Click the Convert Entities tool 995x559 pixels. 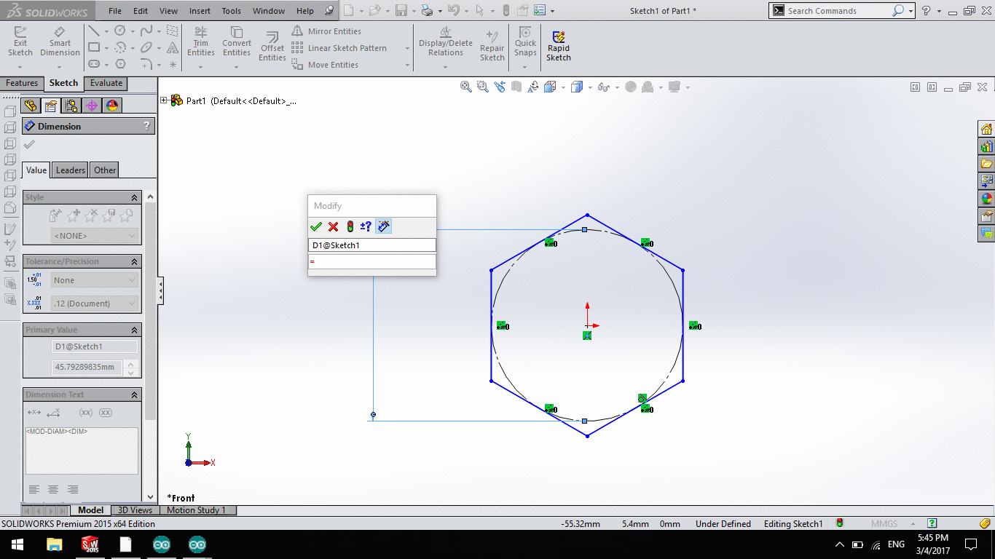pyautogui.click(x=237, y=41)
